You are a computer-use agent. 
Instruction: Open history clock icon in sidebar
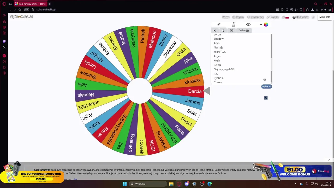click(4, 62)
